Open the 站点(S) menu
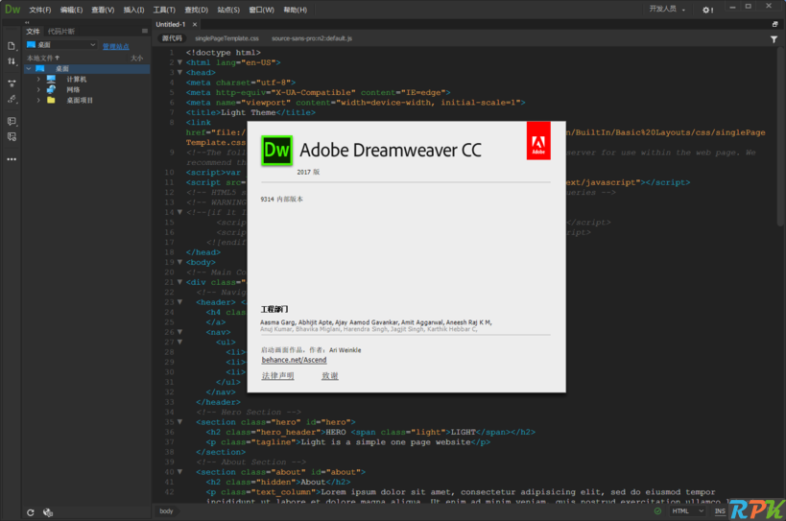Image resolution: width=786 pixels, height=521 pixels. [x=228, y=10]
